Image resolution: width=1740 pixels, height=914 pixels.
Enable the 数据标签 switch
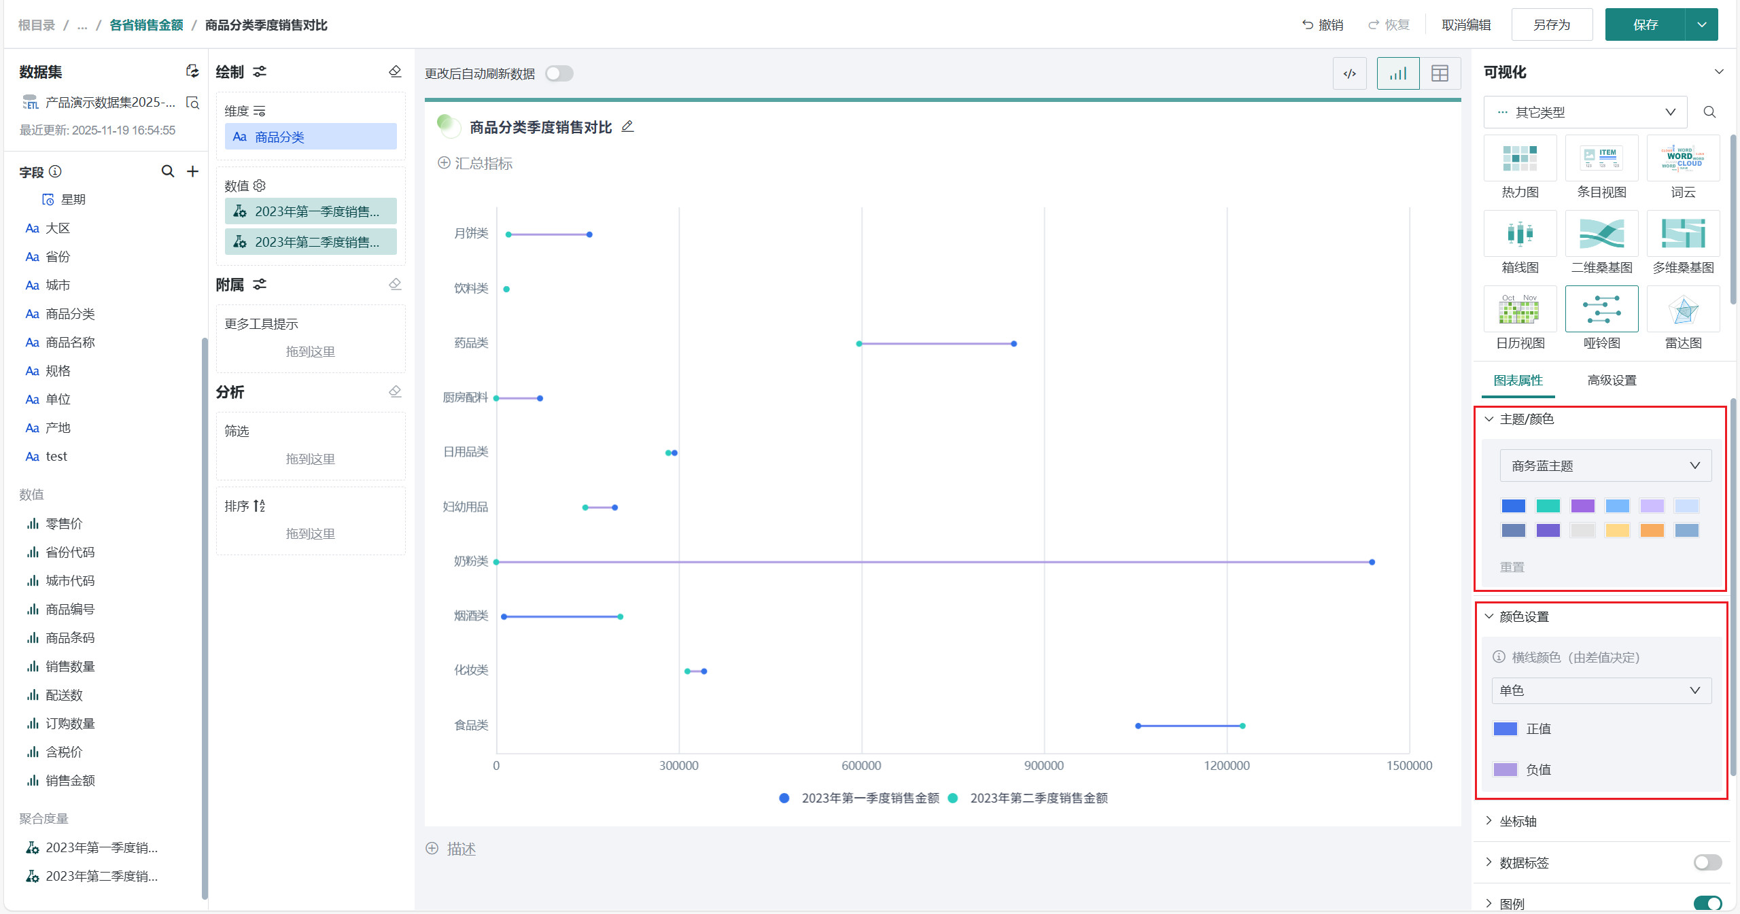pyautogui.click(x=1707, y=862)
